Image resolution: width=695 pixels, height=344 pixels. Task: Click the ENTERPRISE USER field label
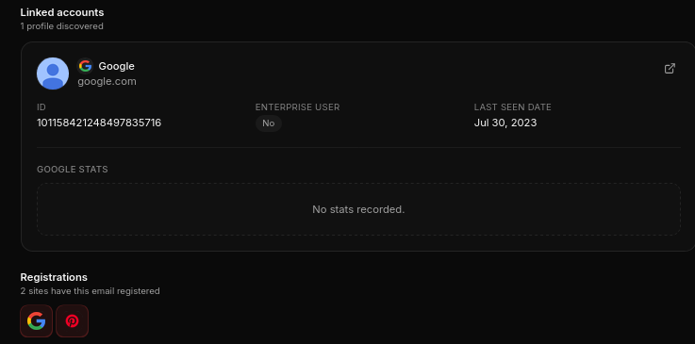(297, 107)
